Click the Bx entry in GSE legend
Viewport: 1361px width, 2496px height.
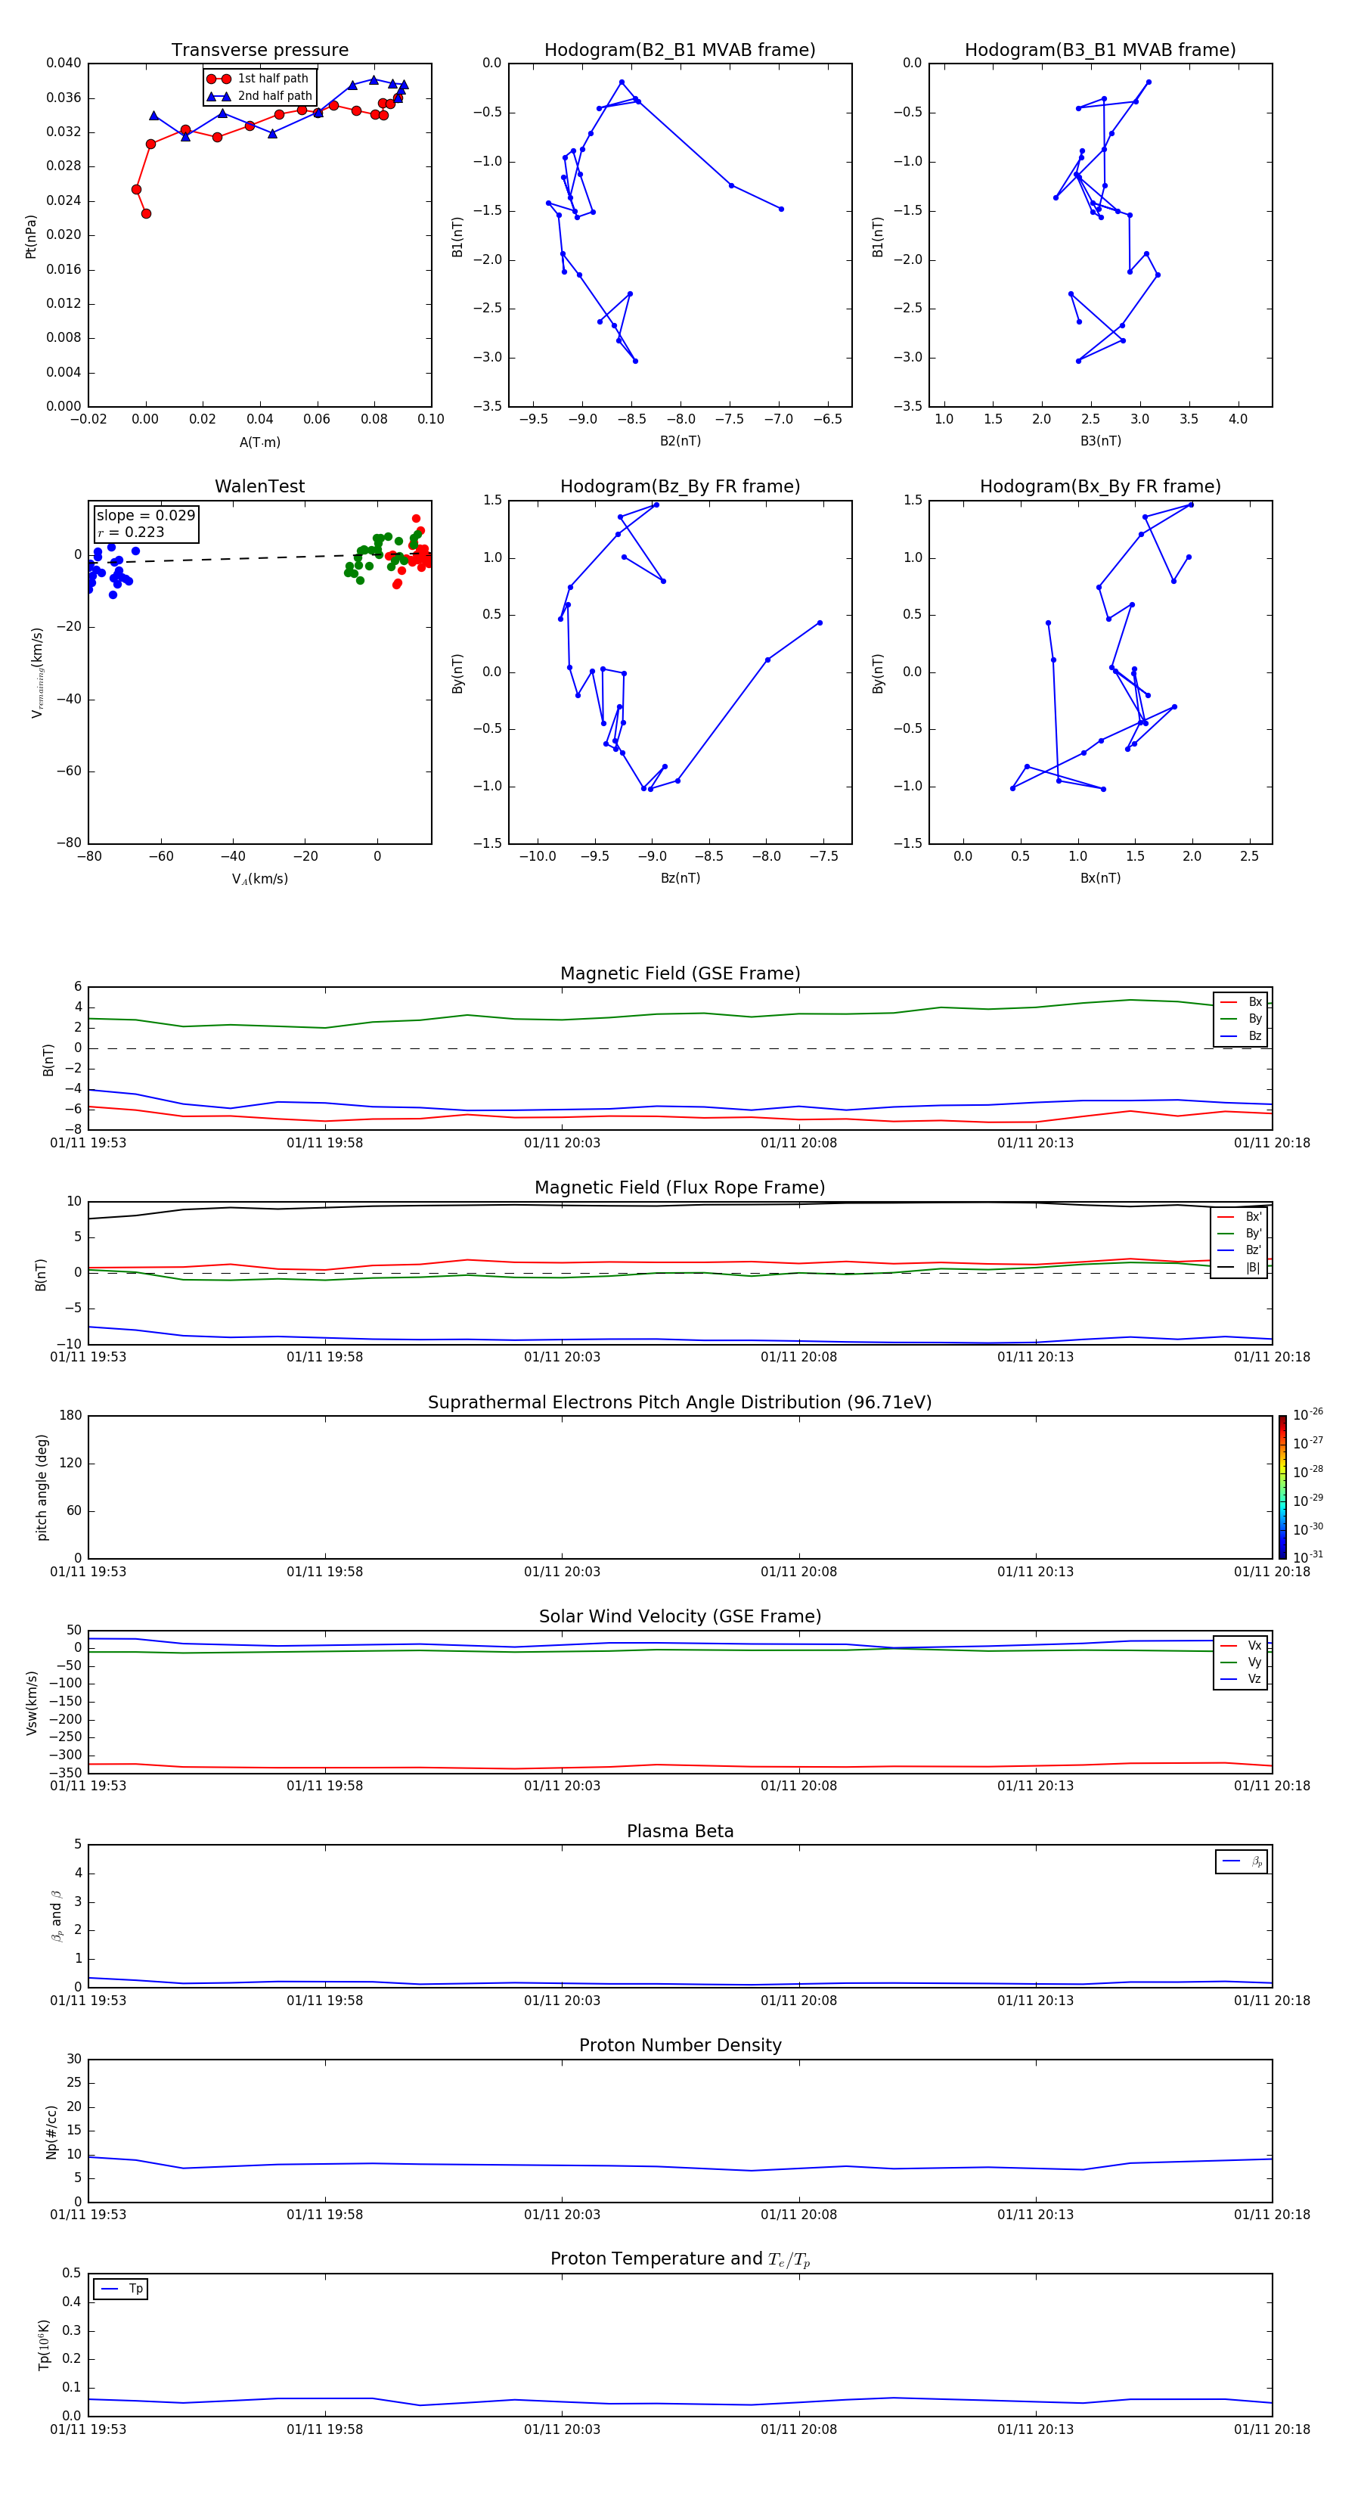(x=1241, y=1002)
